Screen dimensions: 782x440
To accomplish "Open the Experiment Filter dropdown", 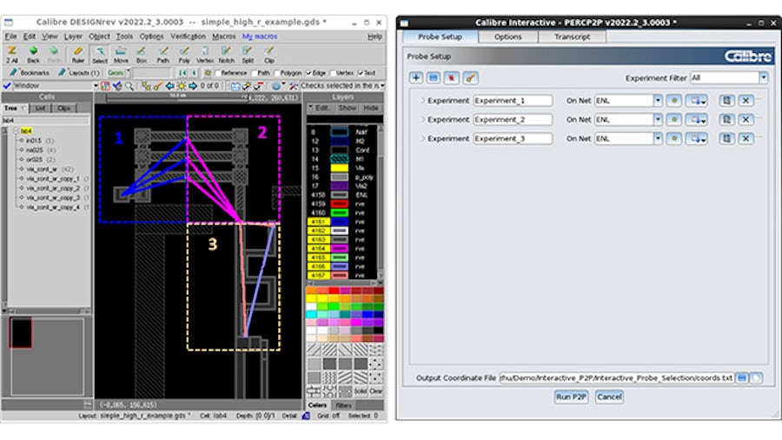I will click(x=763, y=77).
